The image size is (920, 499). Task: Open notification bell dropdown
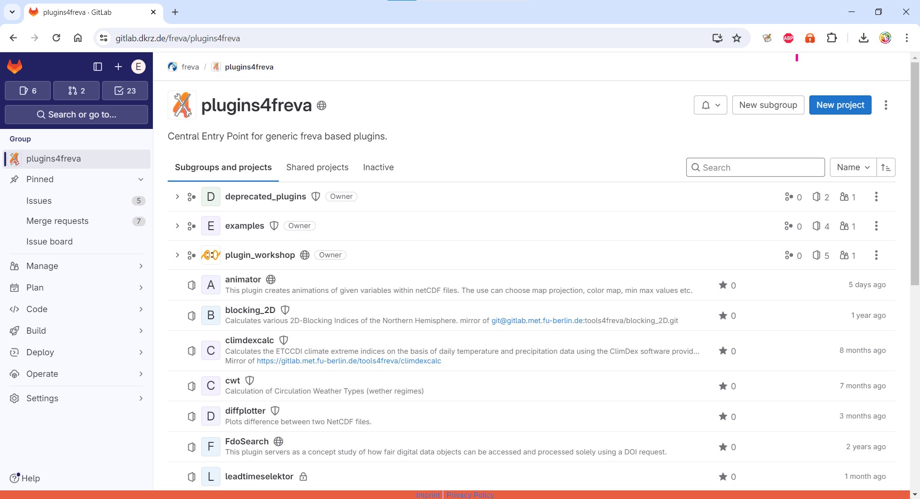[x=710, y=105]
